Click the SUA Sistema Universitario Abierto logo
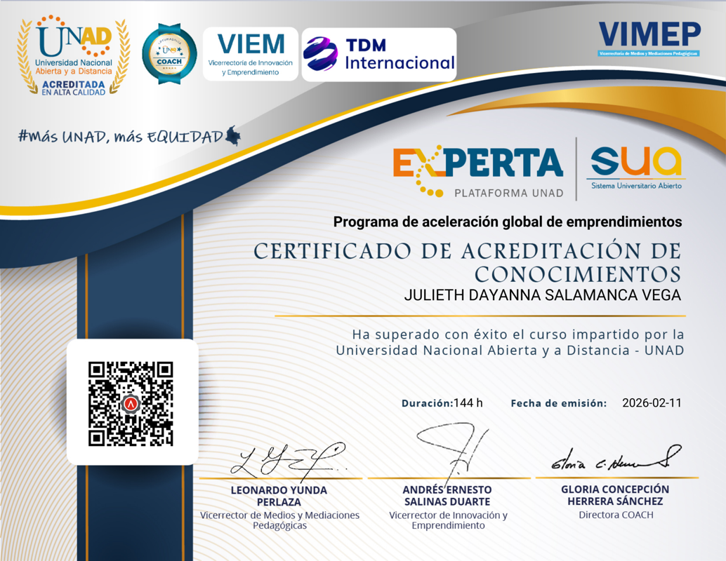 click(x=637, y=168)
